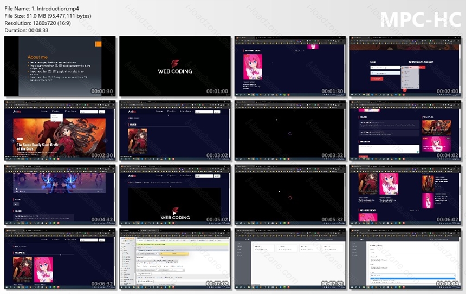Select the thumbnail stamped 00:02:00

pyautogui.click(x=405, y=66)
